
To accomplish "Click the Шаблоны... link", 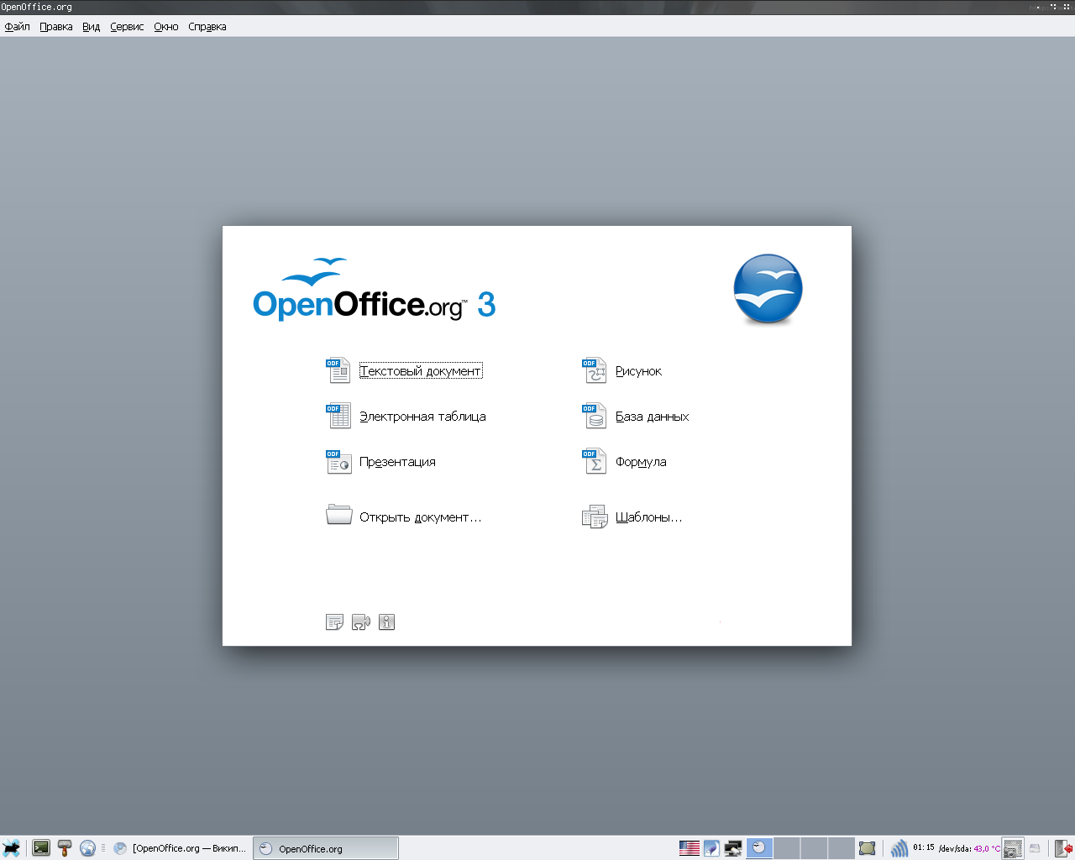I will pos(648,517).
